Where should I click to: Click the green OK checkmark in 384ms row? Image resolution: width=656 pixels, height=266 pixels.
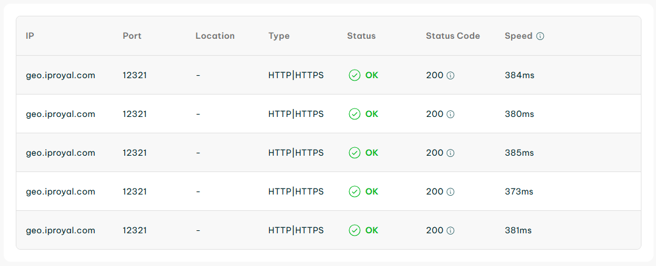[x=354, y=75]
